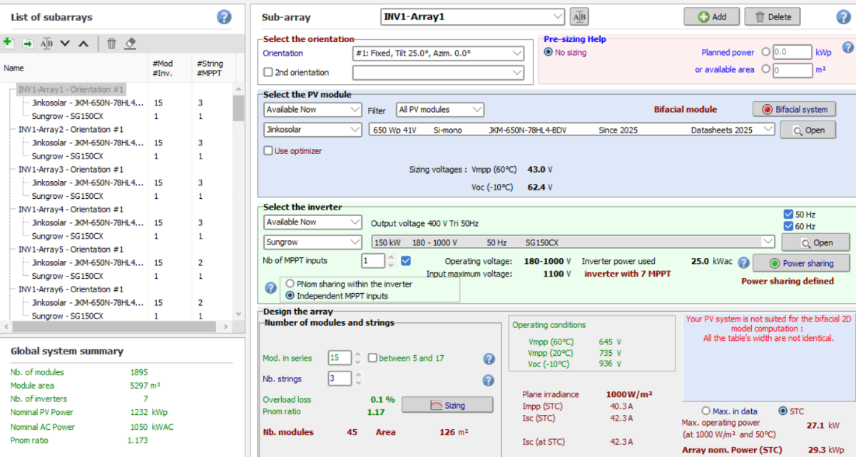The height and width of the screenshot is (457, 856).
Task: Click the duplicate subarray icon with green arrow
Action: pos(28,43)
